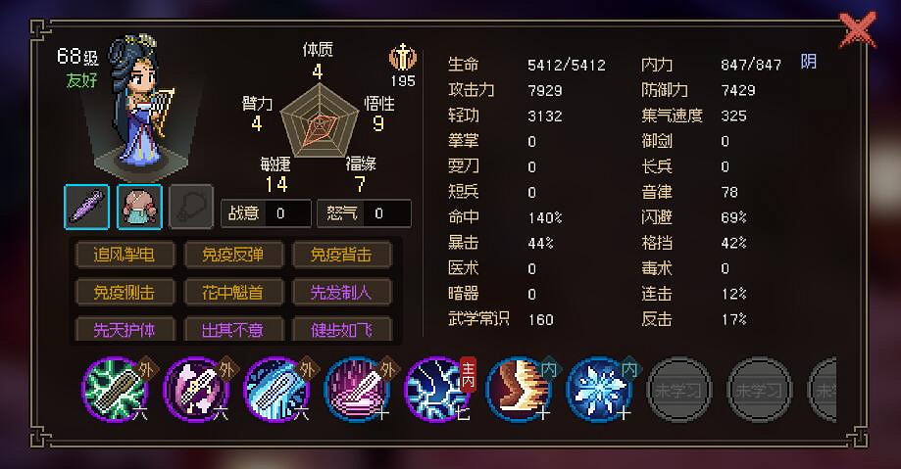Click the golden sword emblem showing 195
This screenshot has height=469, width=901.
[x=403, y=58]
